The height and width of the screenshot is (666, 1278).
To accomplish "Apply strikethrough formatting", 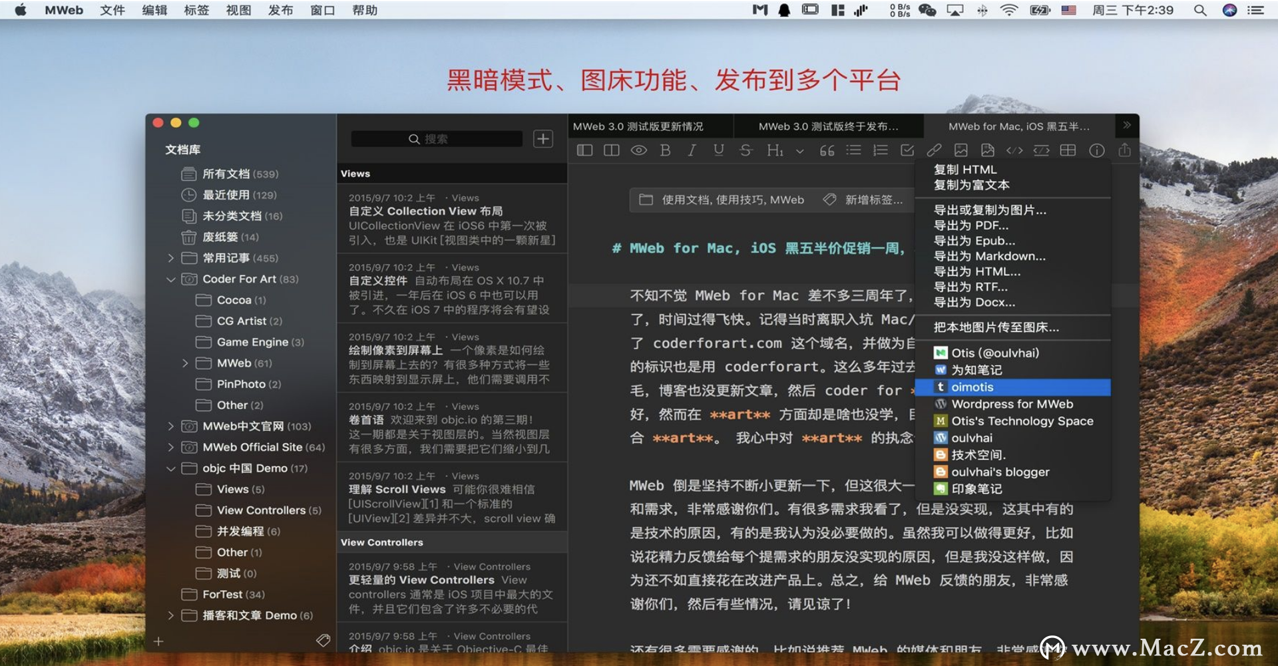I will pos(745,150).
